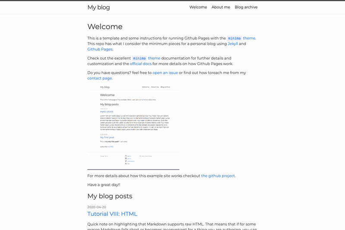Click the blog preview screenshot image
345x230 pixels.
pyautogui.click(x=133, y=126)
